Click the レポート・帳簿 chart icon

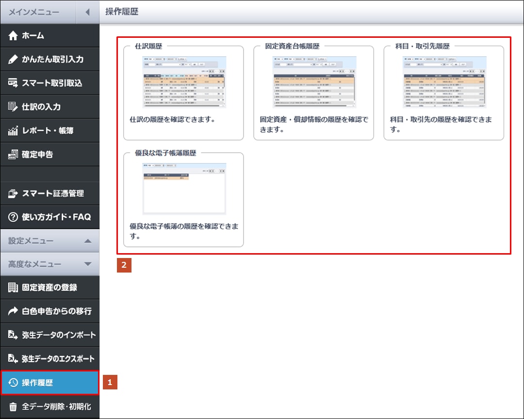pos(13,130)
